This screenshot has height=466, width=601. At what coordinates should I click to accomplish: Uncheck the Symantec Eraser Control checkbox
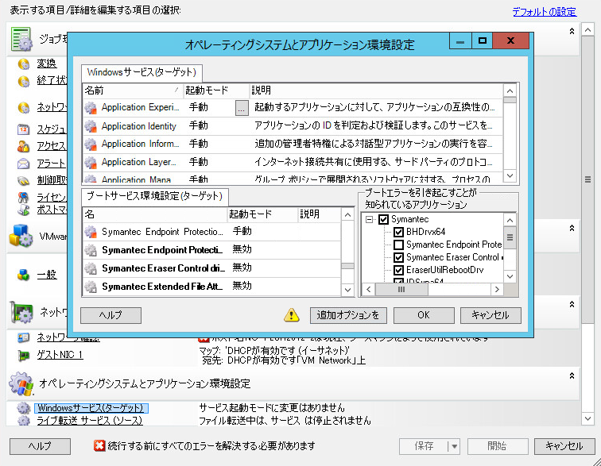398,257
